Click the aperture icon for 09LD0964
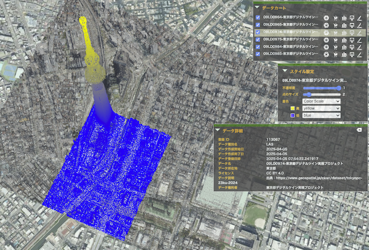The image size is (369, 250). coord(326,18)
